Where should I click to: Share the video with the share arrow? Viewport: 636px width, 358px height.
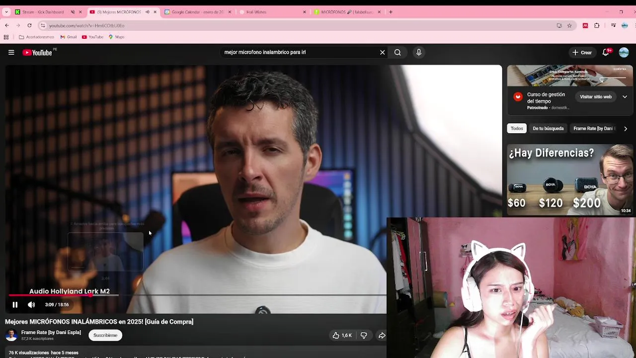(x=382, y=336)
